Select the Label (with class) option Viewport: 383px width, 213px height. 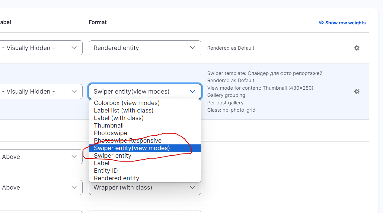coord(118,118)
